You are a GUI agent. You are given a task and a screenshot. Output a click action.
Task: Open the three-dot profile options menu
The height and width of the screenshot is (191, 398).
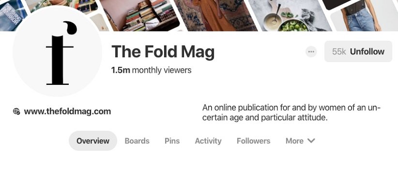pos(311,52)
